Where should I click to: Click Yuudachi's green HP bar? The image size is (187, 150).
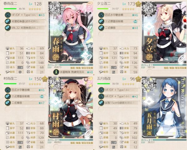pyautogui.click(x=104, y=9)
